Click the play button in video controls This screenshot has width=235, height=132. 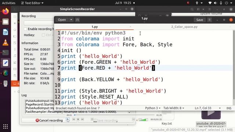(68, 120)
